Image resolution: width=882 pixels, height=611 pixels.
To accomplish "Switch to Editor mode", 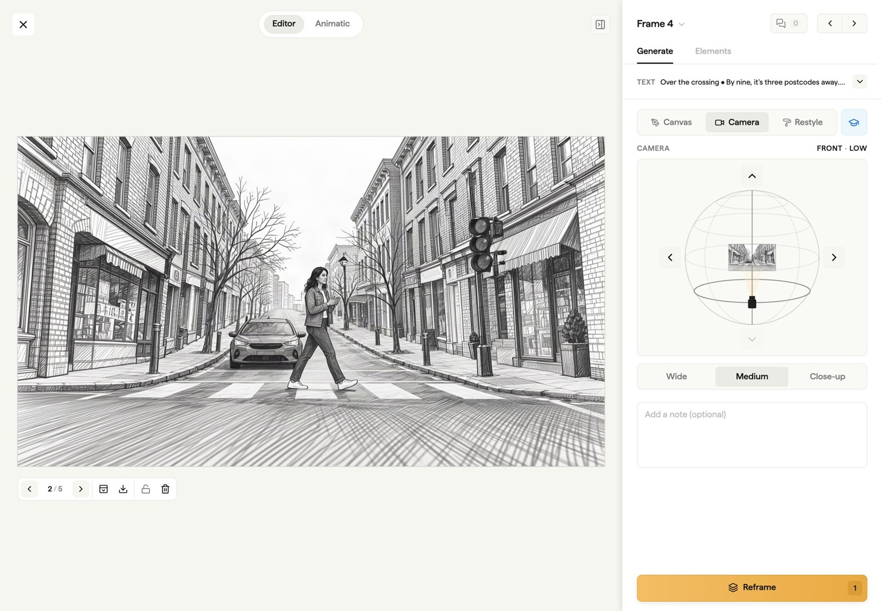I will tap(284, 24).
